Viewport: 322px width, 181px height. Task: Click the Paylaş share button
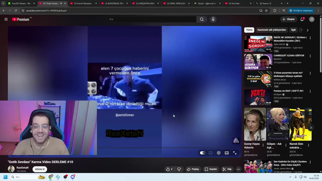point(193,169)
